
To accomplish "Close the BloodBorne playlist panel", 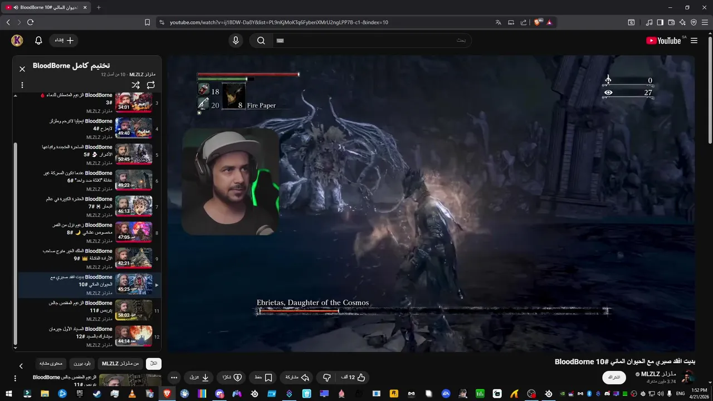I will (x=22, y=69).
